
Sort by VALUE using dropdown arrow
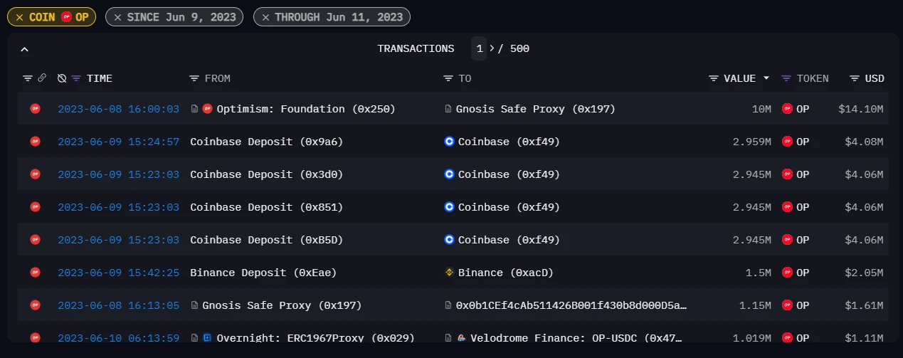(766, 78)
